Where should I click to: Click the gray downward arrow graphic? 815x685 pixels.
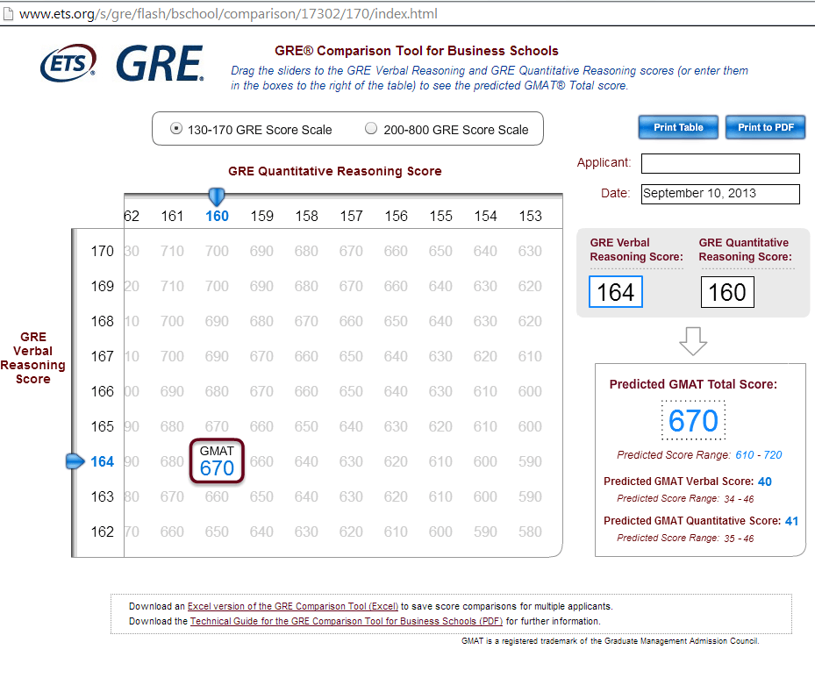(x=693, y=340)
